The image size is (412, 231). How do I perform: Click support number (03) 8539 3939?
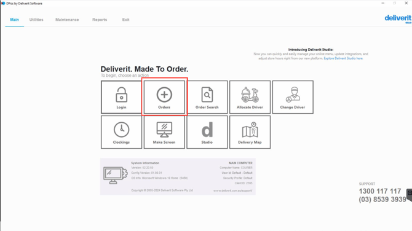tap(382, 200)
